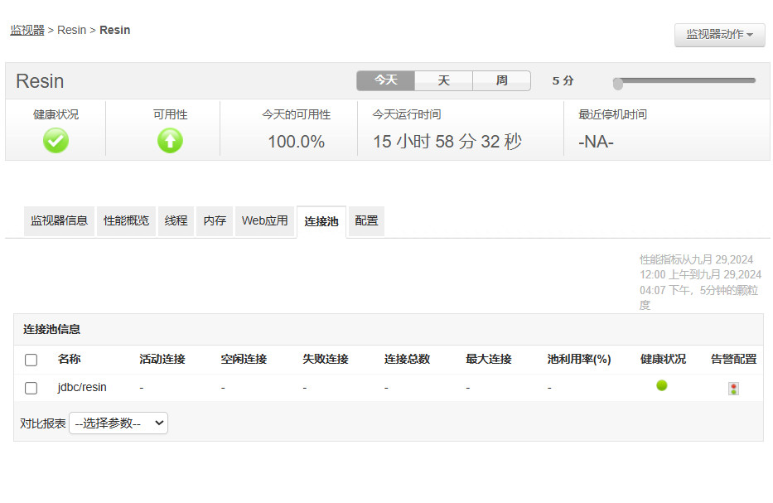Open the 监视器动作 dropdown menu
The image size is (773, 503).
pos(720,35)
